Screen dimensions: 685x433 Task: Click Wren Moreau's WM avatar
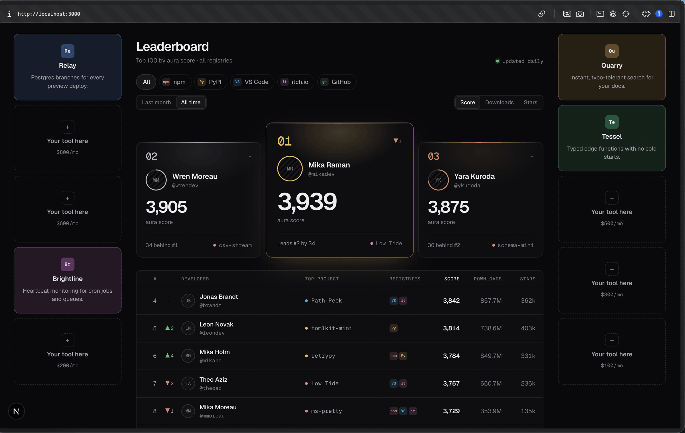click(x=156, y=180)
